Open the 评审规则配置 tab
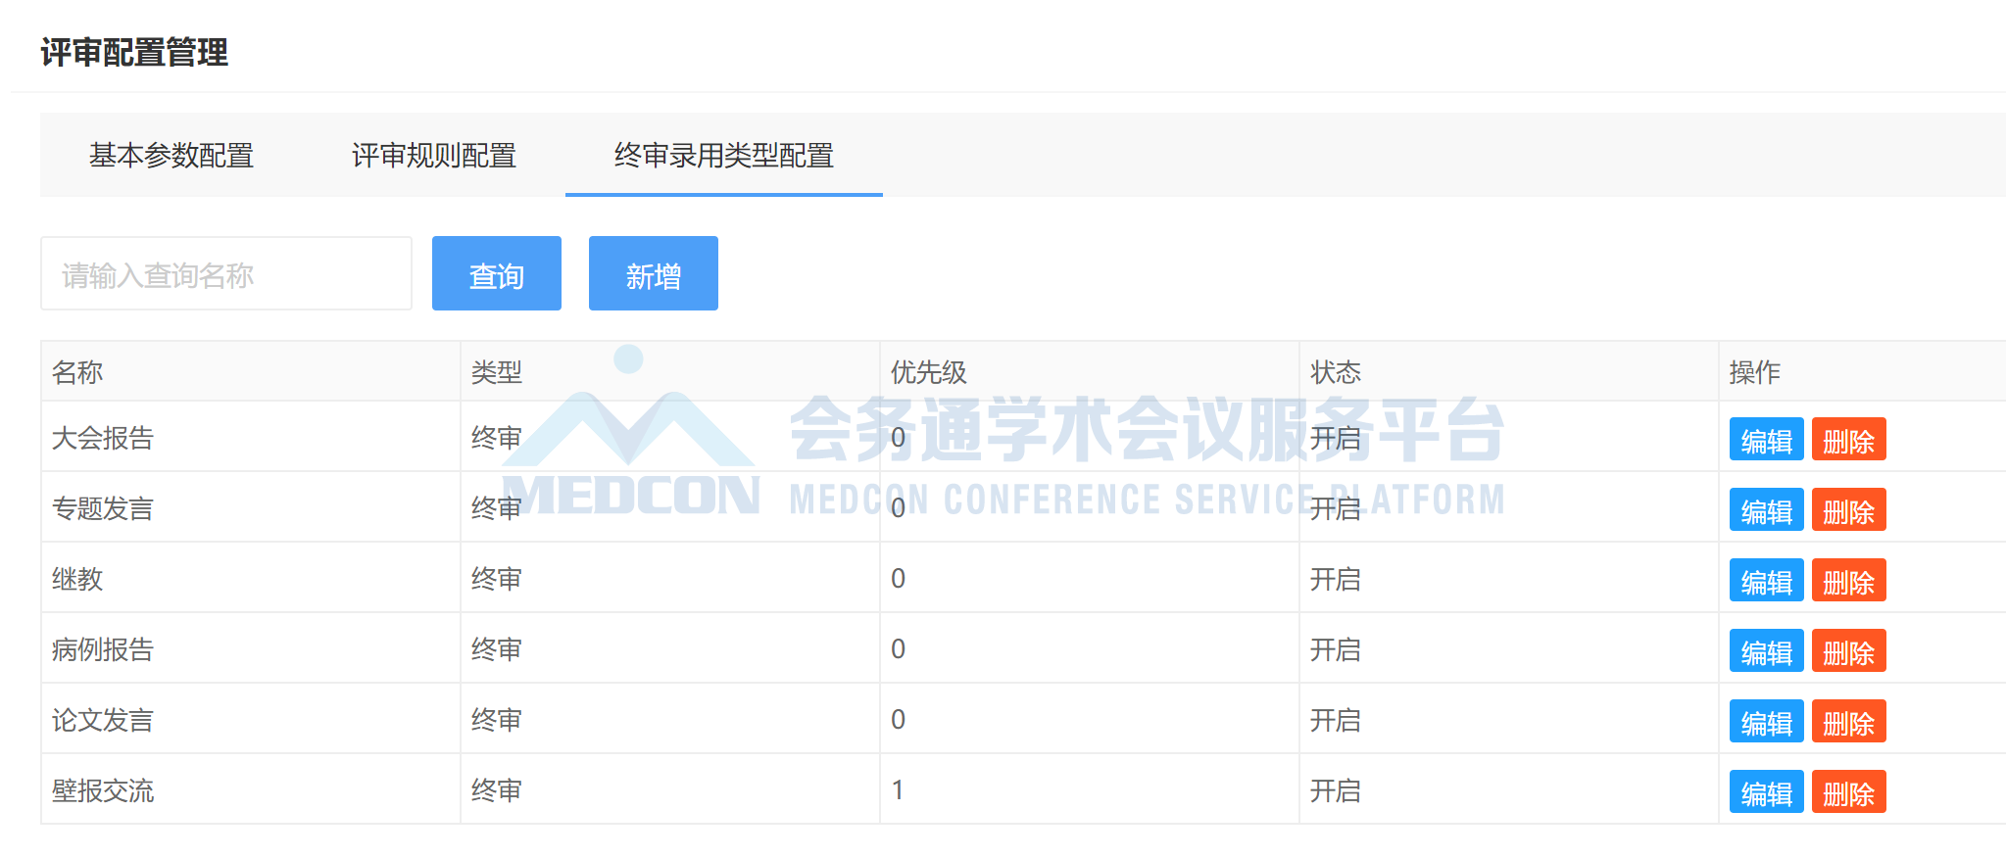Screen dimensions: 2006x858 tap(433, 155)
